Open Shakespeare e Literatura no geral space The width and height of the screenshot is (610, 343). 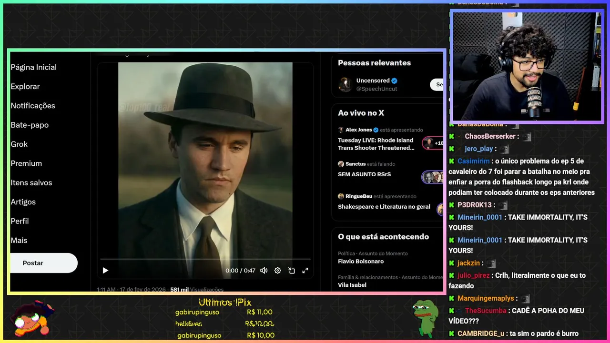click(384, 207)
